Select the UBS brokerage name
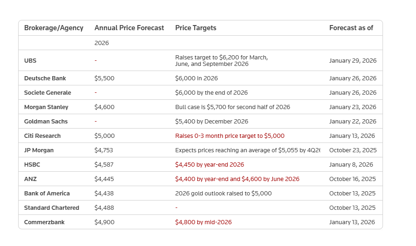The image size is (416, 246). click(30, 61)
